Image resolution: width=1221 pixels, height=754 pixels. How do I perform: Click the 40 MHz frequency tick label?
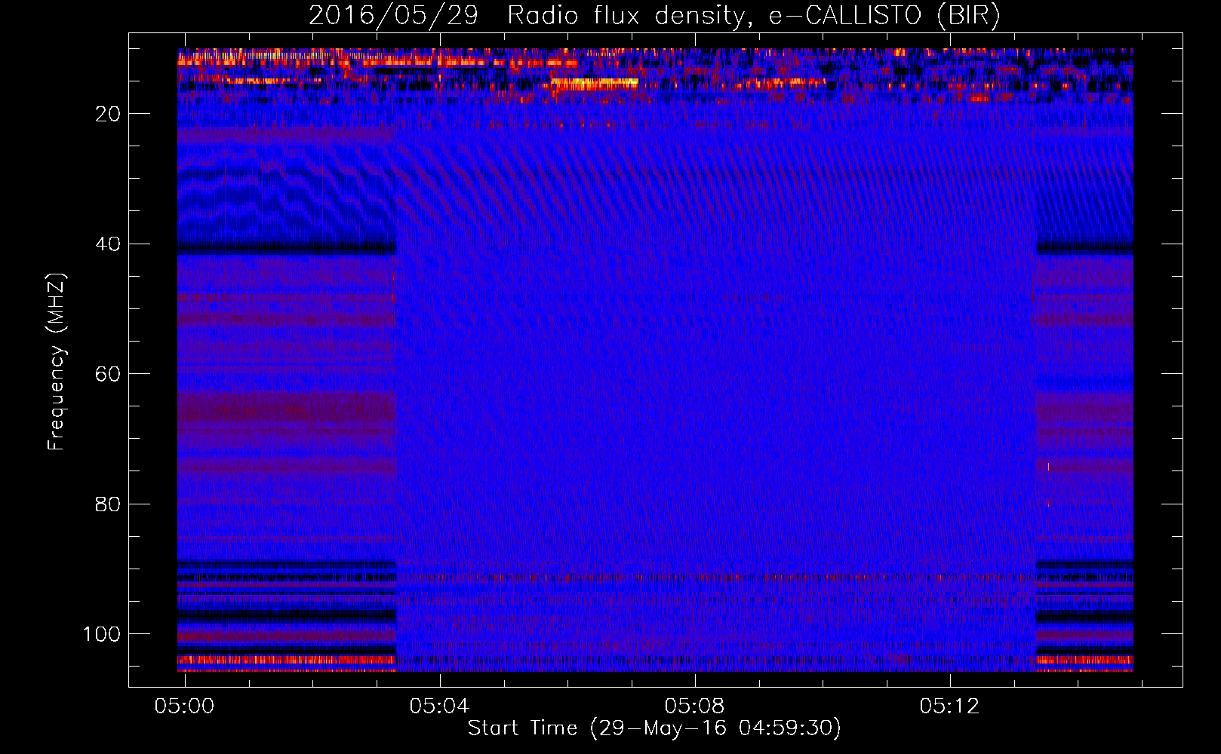coord(108,244)
